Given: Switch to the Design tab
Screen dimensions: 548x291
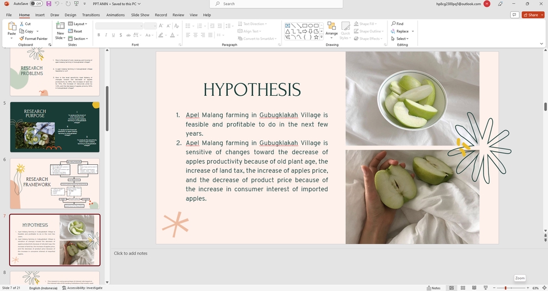Looking at the screenshot, I should click(x=70, y=15).
